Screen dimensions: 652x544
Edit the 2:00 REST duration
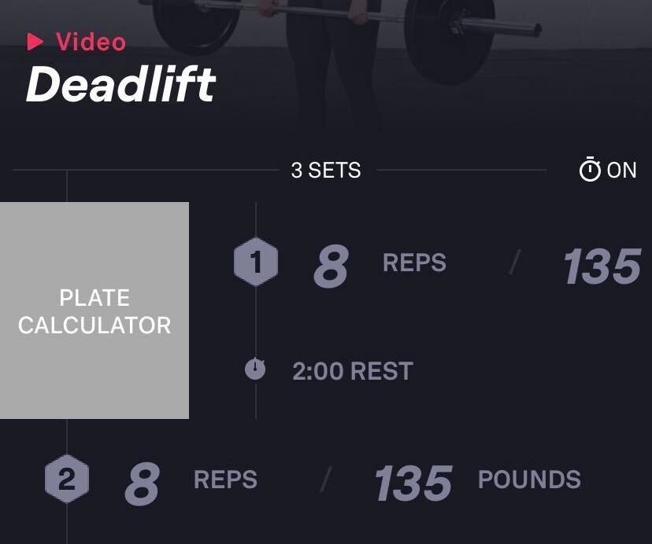[x=352, y=371]
